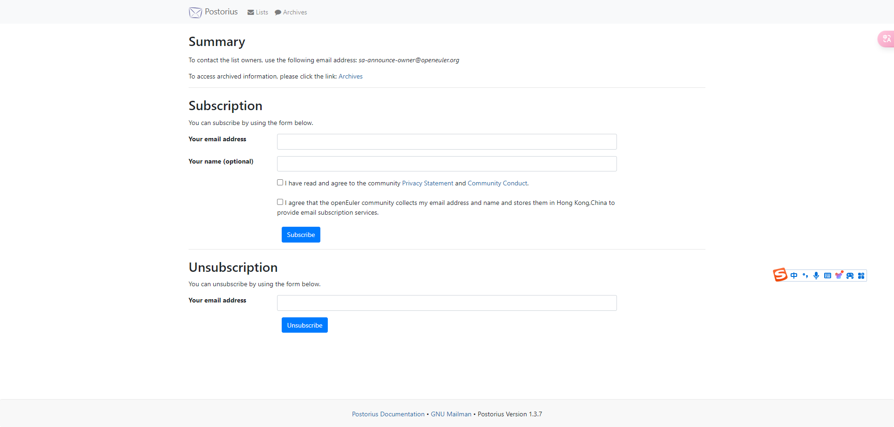894x427 pixels.
Task: Check the Privacy Statement agreement checkbox
Action: (280, 183)
